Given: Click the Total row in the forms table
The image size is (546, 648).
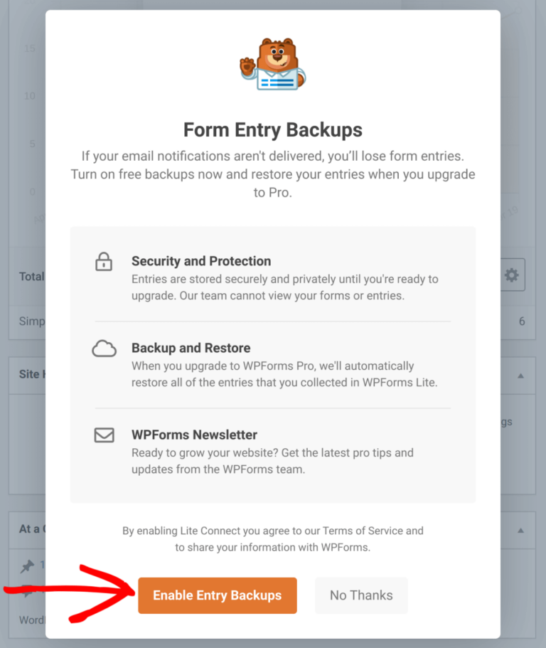Looking at the screenshot, I should (x=32, y=277).
